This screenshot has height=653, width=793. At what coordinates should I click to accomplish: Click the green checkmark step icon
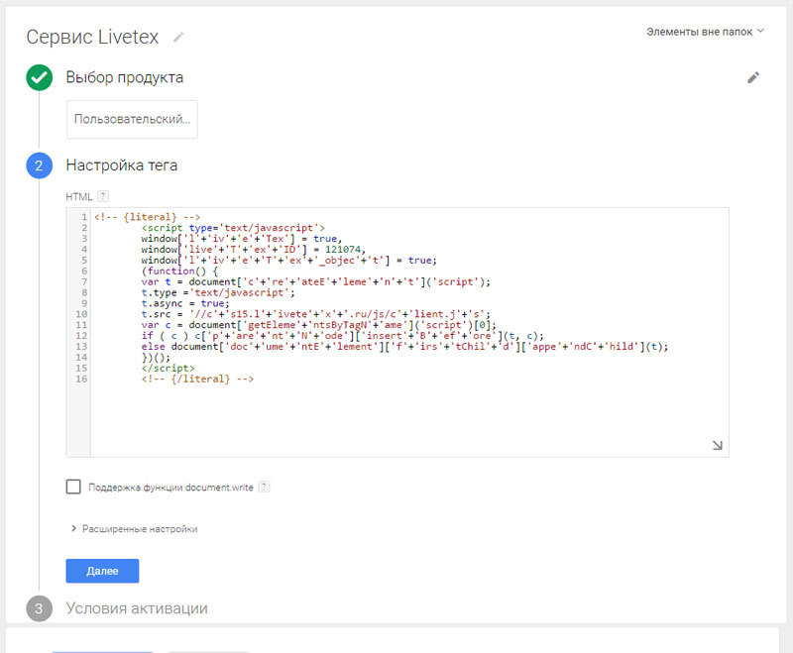39,77
